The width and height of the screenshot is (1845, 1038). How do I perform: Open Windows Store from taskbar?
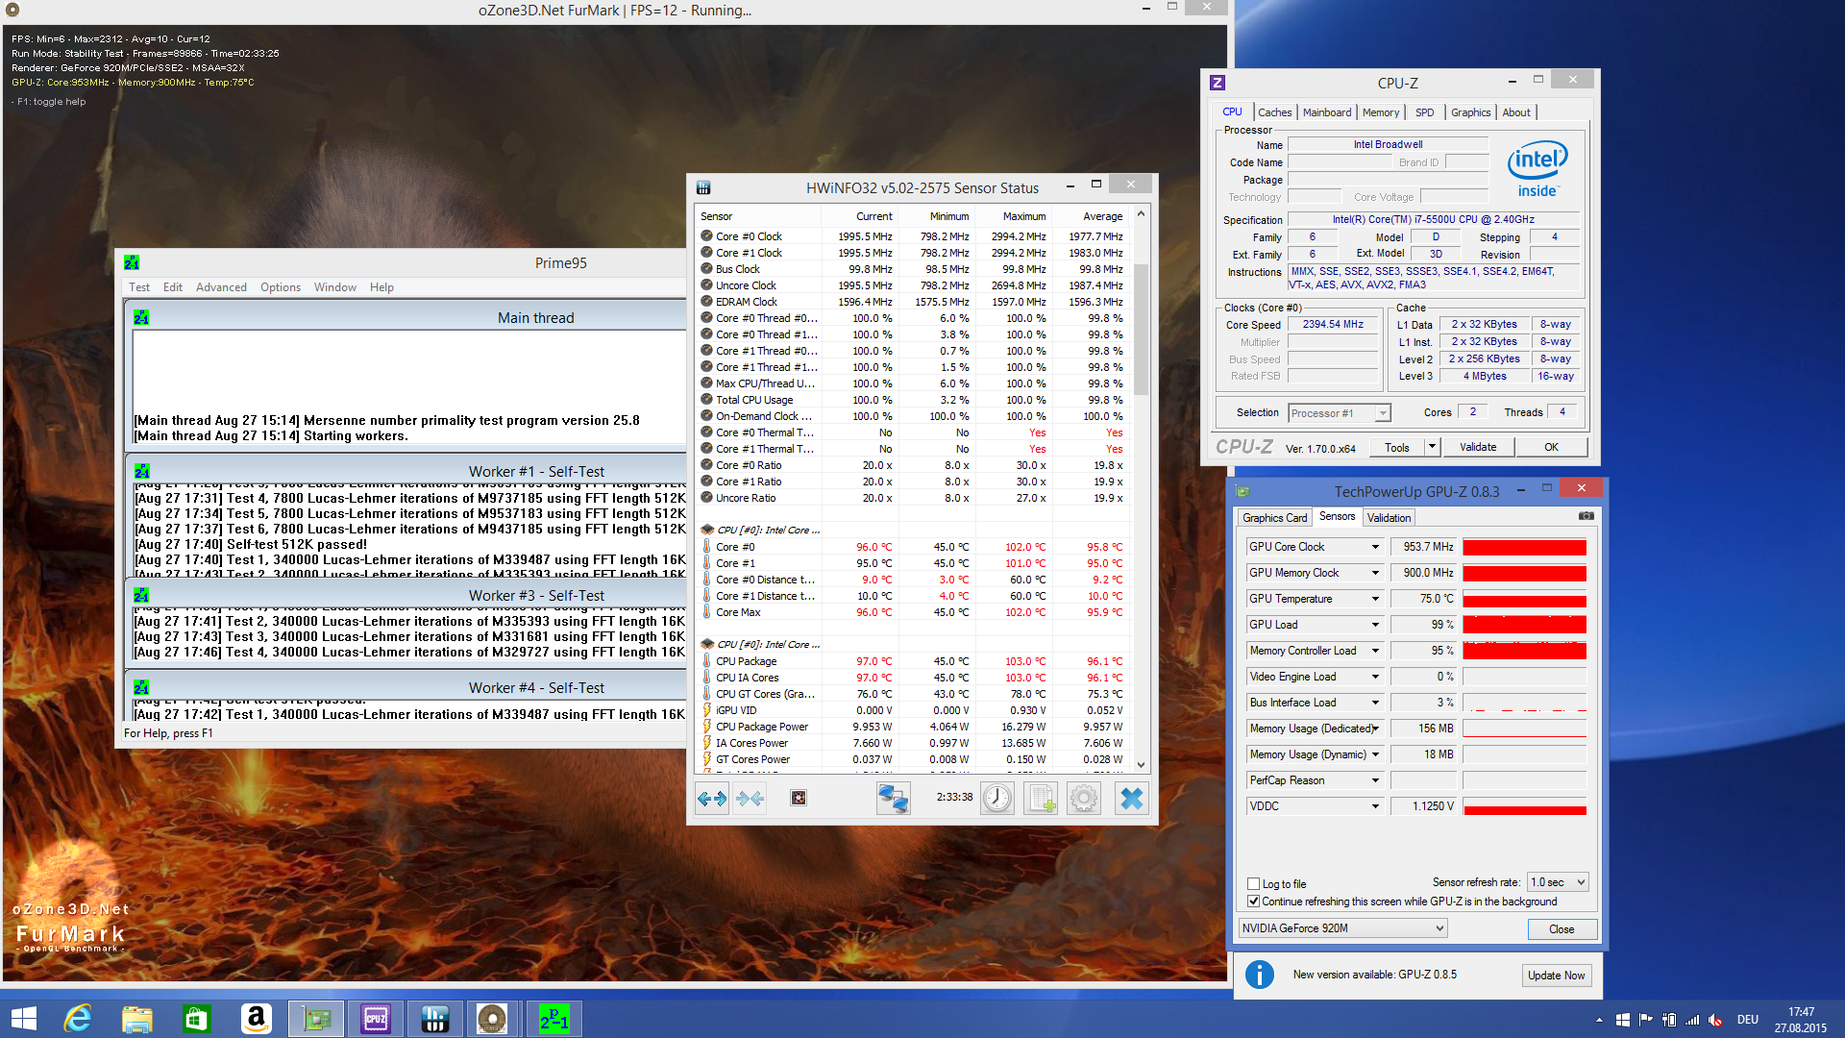click(x=196, y=1019)
